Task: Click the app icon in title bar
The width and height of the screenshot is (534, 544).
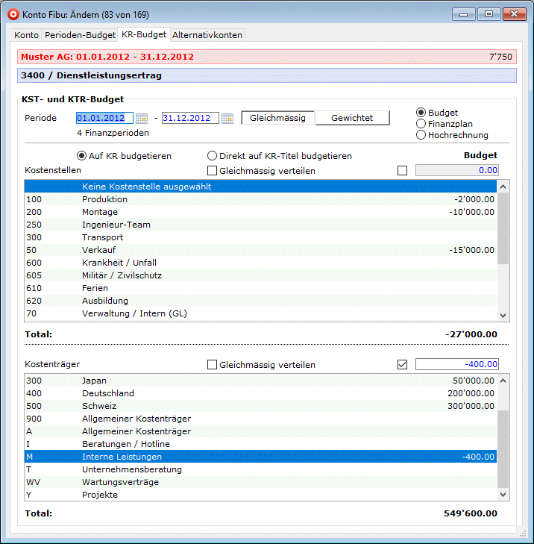Action: [x=13, y=14]
